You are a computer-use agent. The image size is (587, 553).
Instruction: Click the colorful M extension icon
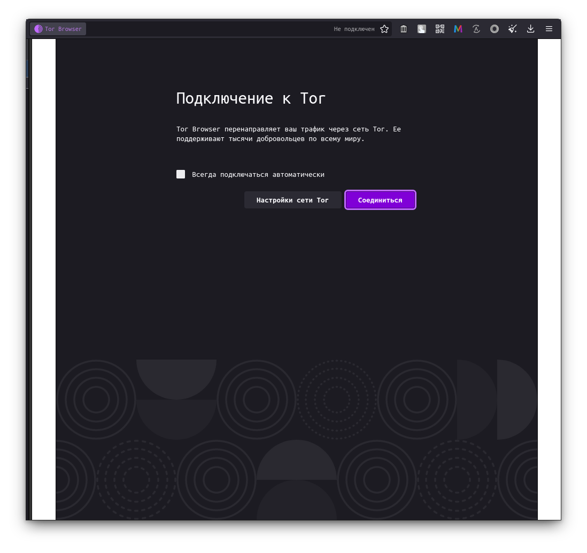click(x=458, y=29)
